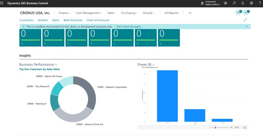Image resolution: width=263 pixels, height=137 pixels.
Task: Open the Business Performance dropdown
Action: [38, 65]
